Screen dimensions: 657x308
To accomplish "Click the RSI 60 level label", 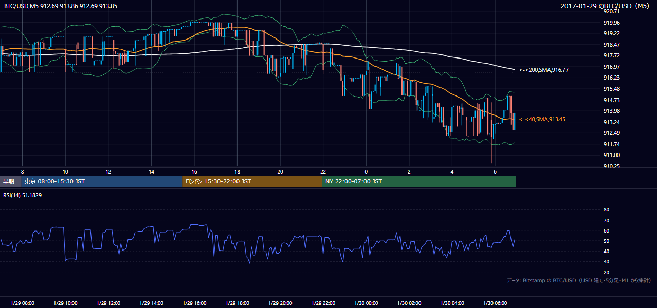I will point(606,230).
